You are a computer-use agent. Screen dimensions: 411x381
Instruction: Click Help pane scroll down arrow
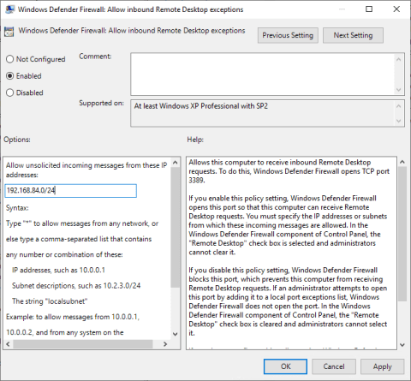coord(402,345)
